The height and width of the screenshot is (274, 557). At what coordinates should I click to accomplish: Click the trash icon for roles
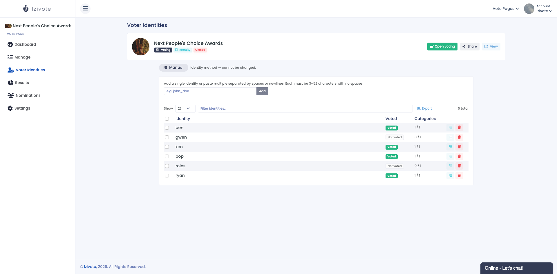[459, 166]
